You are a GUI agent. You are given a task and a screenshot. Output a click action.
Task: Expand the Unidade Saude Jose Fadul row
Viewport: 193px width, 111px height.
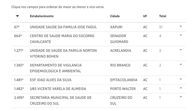pos(181,26)
